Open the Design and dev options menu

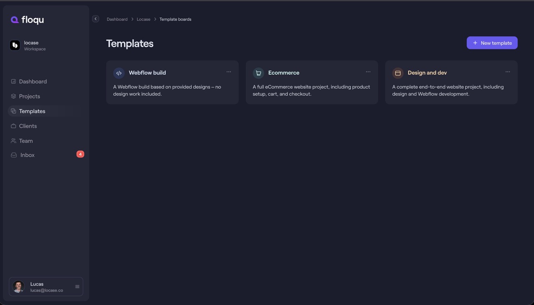coord(508,72)
